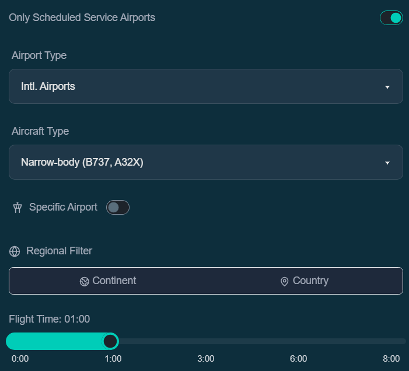Click the 0:00 flight time label
Screen dimensions: 409x371
20,359
